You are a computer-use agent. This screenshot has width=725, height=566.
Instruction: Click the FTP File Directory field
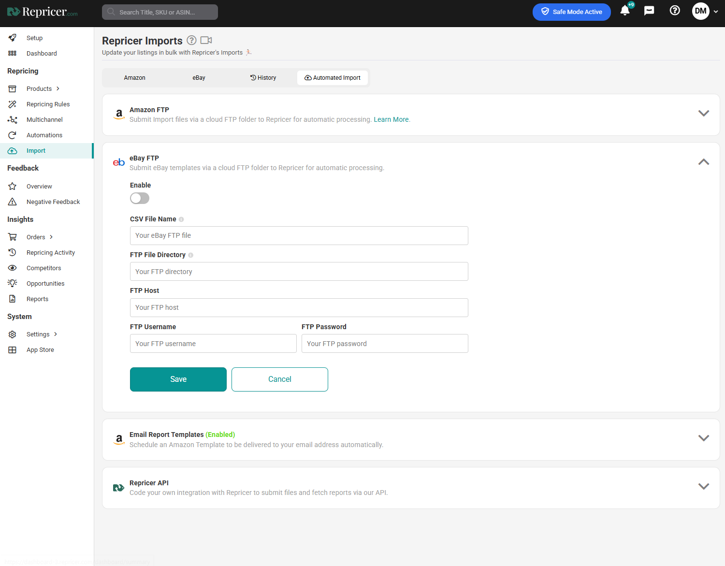299,272
